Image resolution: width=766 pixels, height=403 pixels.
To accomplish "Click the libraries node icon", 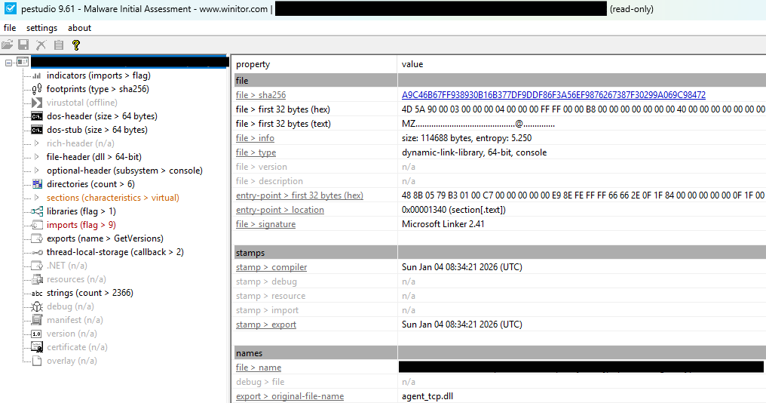I will 37,211.
